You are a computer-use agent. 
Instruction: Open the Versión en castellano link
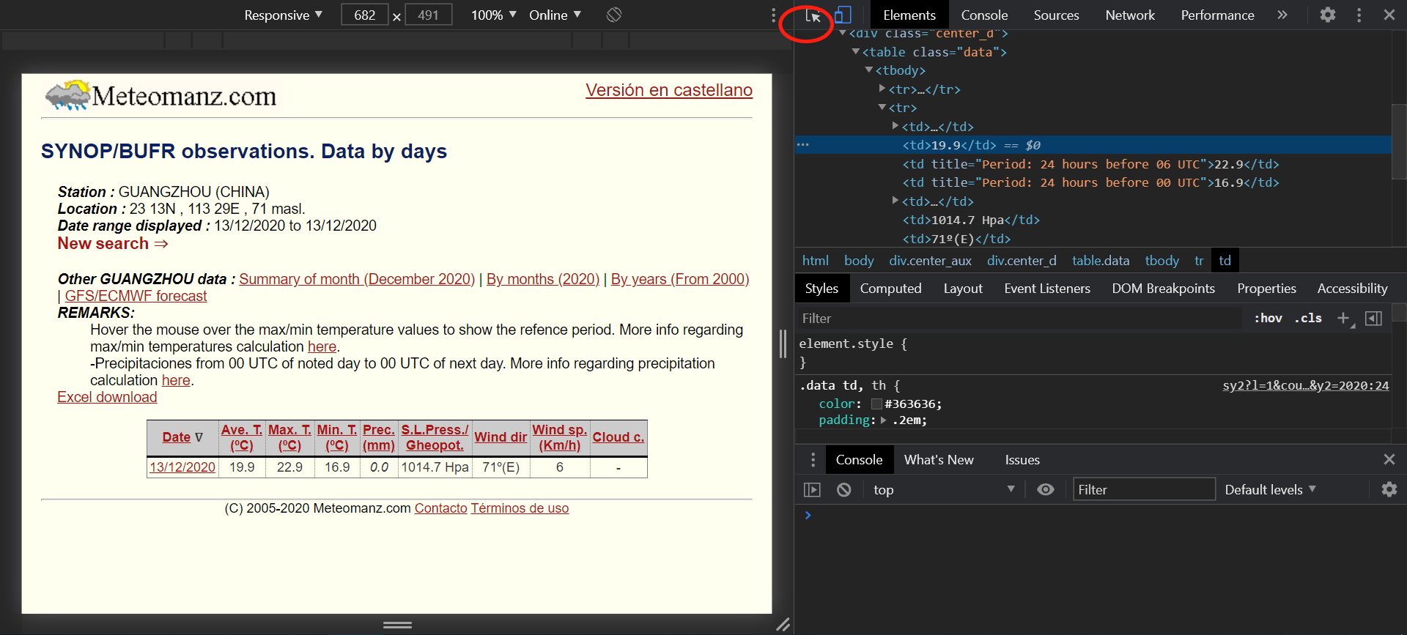click(x=669, y=90)
